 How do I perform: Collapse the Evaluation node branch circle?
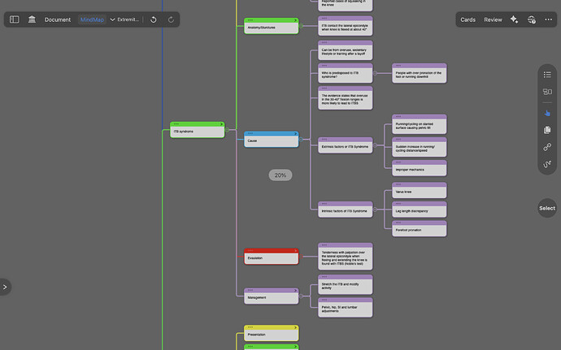pyautogui.click(x=302, y=257)
